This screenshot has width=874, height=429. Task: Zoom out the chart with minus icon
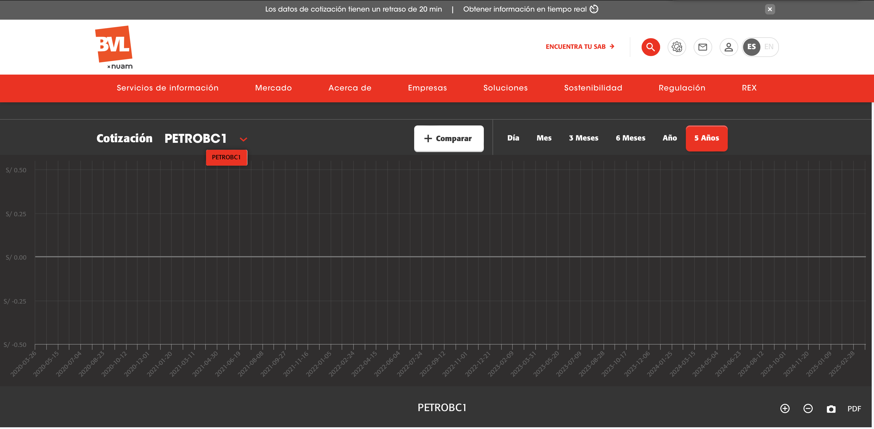(x=808, y=408)
